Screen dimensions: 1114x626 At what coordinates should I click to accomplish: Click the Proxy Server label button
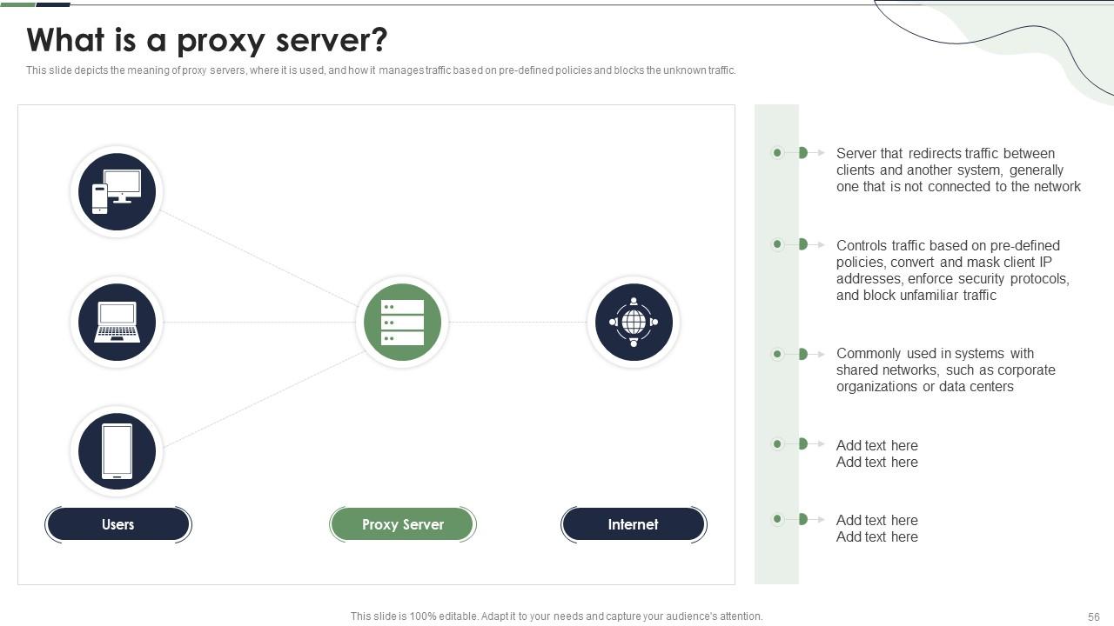[401, 524]
